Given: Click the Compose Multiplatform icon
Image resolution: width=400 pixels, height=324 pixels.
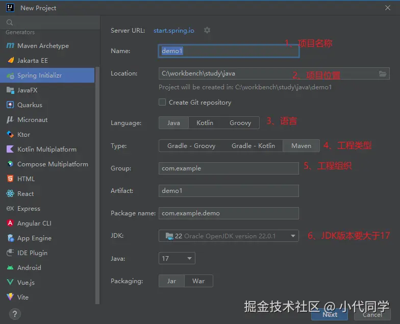Looking at the screenshot, I should tap(10, 164).
